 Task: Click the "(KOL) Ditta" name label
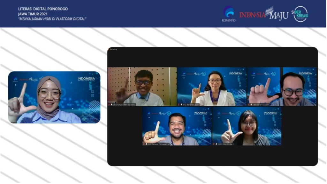(227, 144)
